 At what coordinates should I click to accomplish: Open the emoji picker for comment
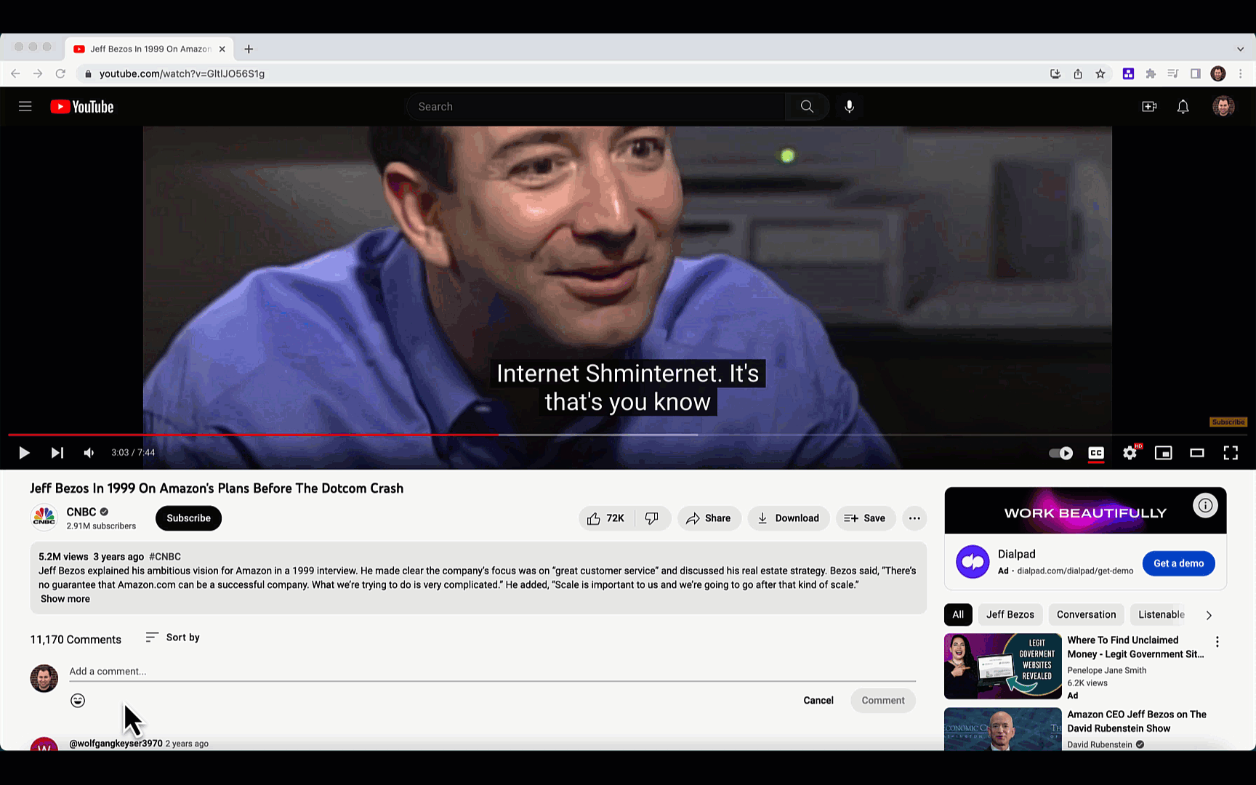point(78,701)
